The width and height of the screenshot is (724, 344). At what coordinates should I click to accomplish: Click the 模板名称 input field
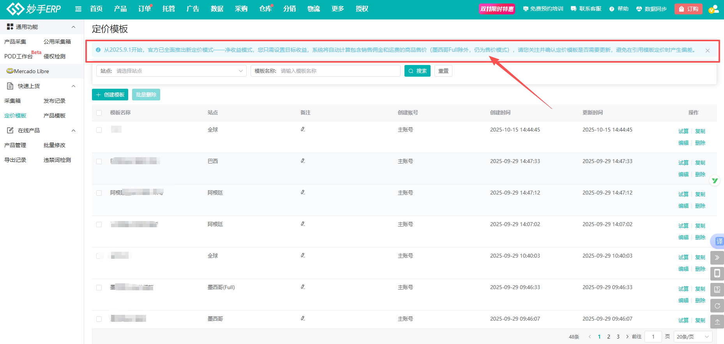pos(338,71)
